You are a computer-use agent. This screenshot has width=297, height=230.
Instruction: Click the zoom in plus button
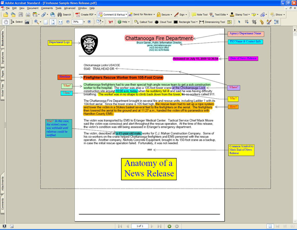pyautogui.click(x=90, y=22)
